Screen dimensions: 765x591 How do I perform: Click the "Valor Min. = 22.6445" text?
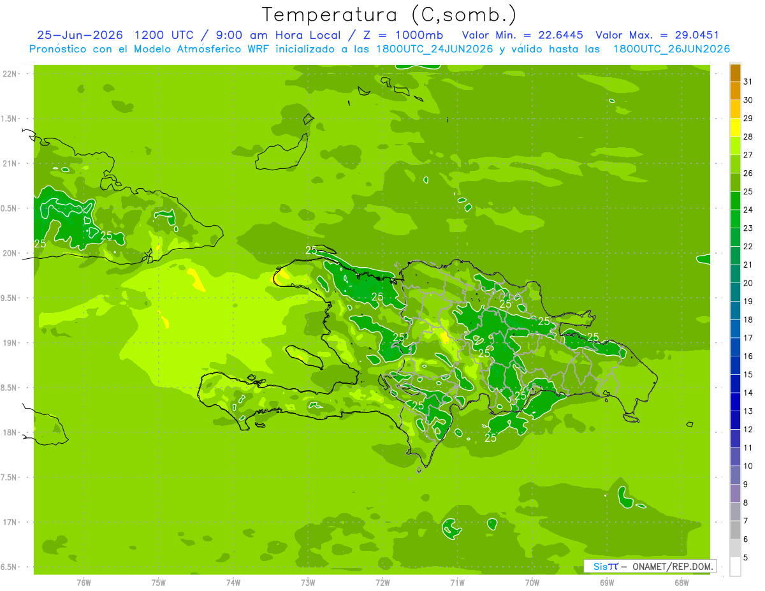click(523, 35)
